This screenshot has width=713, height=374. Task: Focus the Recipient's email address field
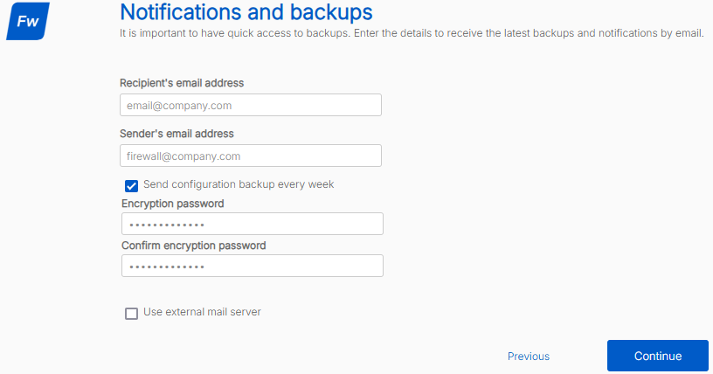251,105
